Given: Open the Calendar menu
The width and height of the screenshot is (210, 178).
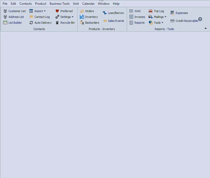Looking at the screenshot, I should [x=88, y=3].
